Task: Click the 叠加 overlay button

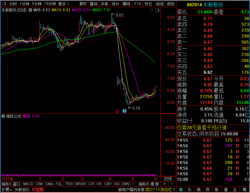Action: [93, 4]
